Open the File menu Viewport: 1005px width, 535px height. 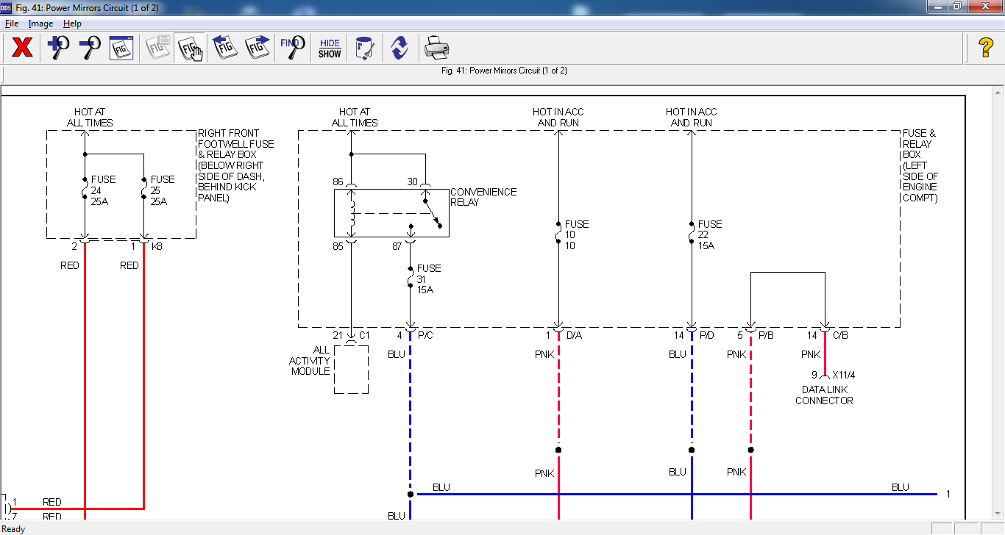12,24
